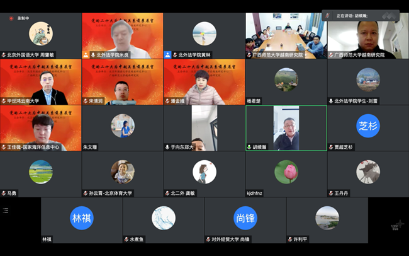The width and height of the screenshot is (409, 256).
Task: Select 王佳微's video feed
Action: (41, 128)
